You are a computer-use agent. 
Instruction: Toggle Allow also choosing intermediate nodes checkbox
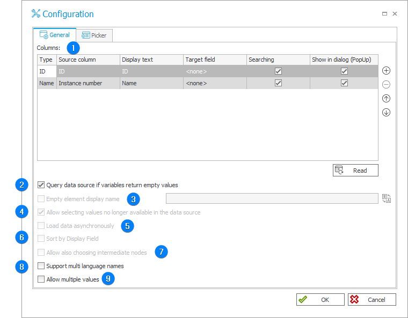pos(41,252)
